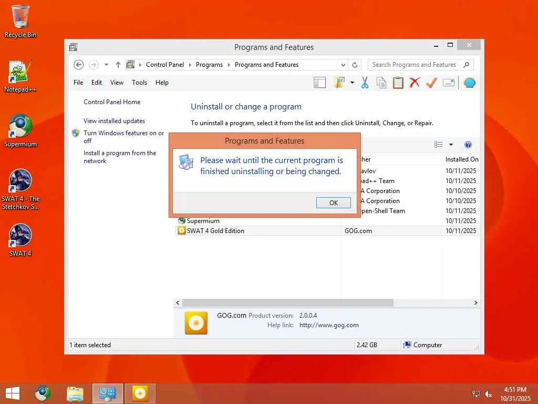This screenshot has width=538, height=404.
Task: Click the Programs breadcrumb
Action: coord(209,65)
